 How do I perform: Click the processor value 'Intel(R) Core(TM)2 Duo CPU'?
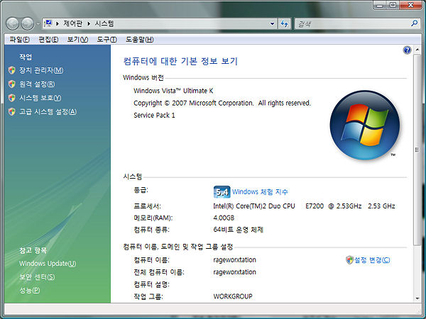tap(254, 206)
